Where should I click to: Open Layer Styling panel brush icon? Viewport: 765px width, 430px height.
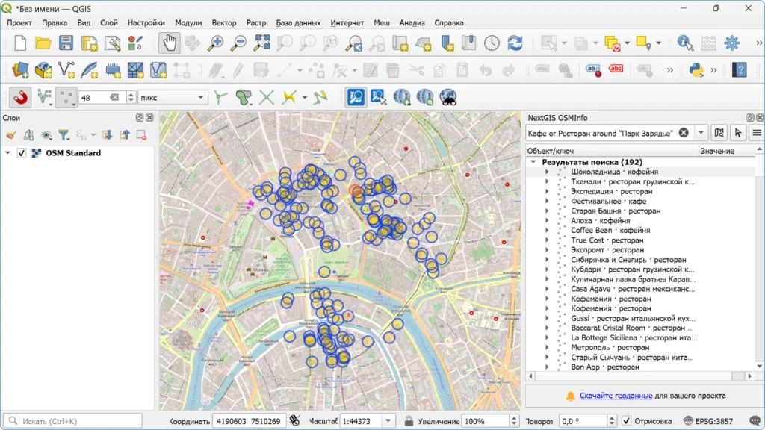tap(10, 135)
